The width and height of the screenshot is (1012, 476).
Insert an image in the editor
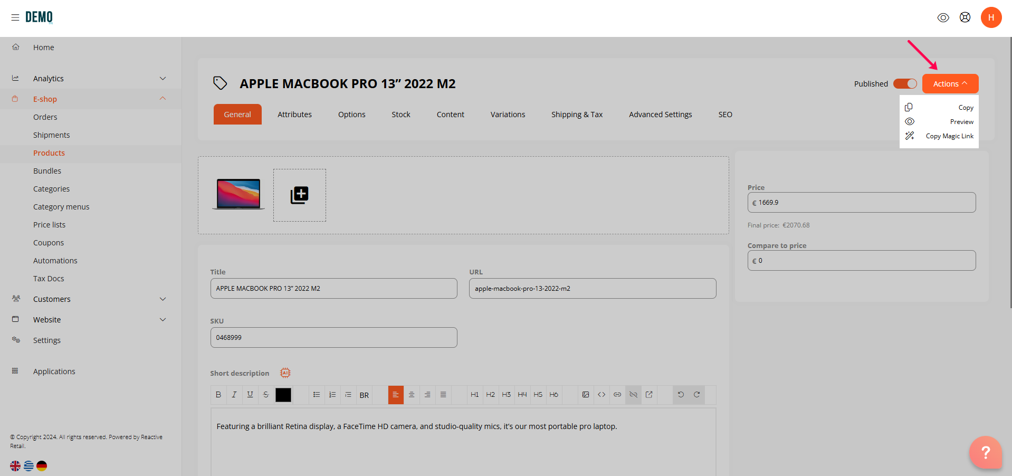click(586, 395)
